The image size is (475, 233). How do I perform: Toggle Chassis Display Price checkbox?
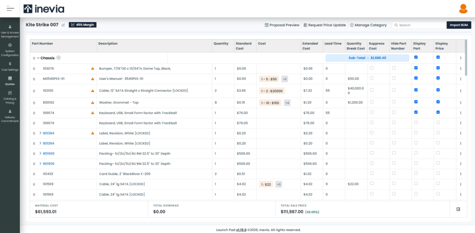click(438, 57)
